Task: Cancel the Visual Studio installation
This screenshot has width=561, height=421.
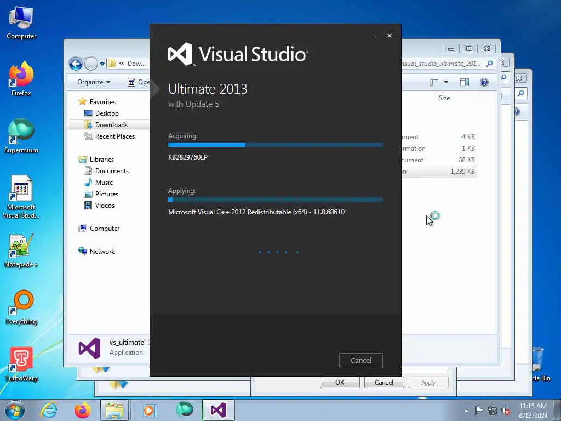Action: point(360,360)
